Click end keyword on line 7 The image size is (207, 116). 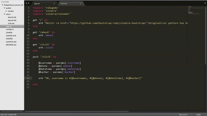pos(35,26)
